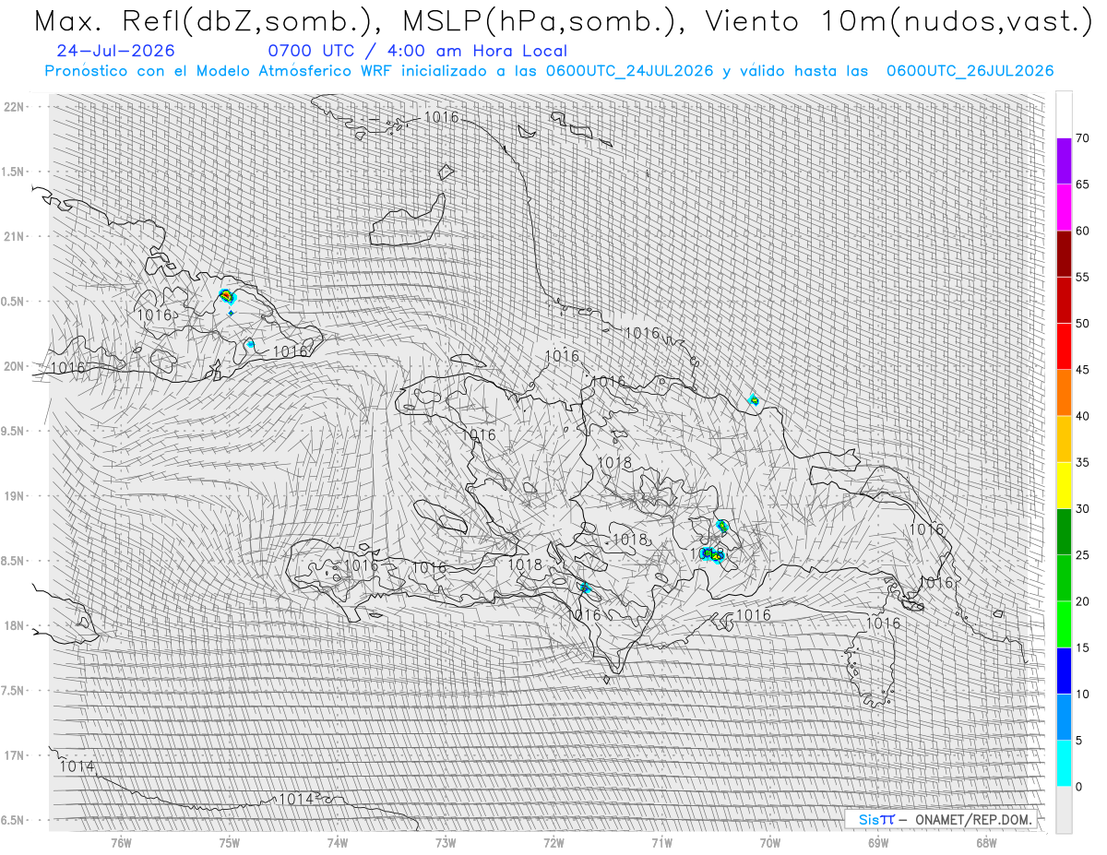
Task: Click the '70' value on the colorbar
Action: 1081,138
